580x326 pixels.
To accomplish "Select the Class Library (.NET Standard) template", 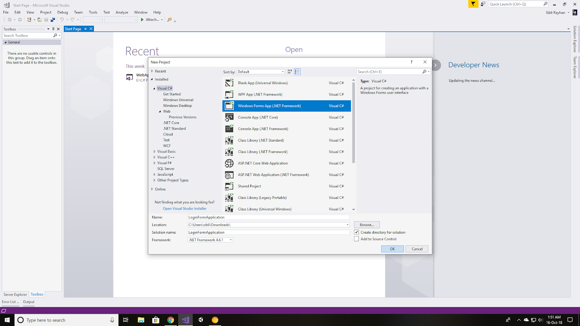I will pyautogui.click(x=286, y=140).
